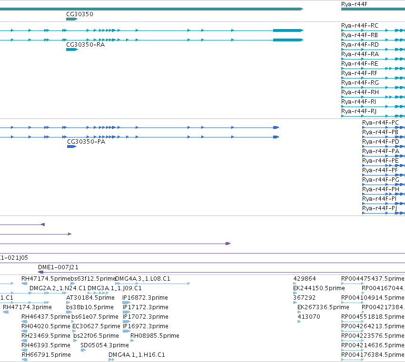
Task: Select transcript Rya-r44F-RA
Action: [360, 54]
